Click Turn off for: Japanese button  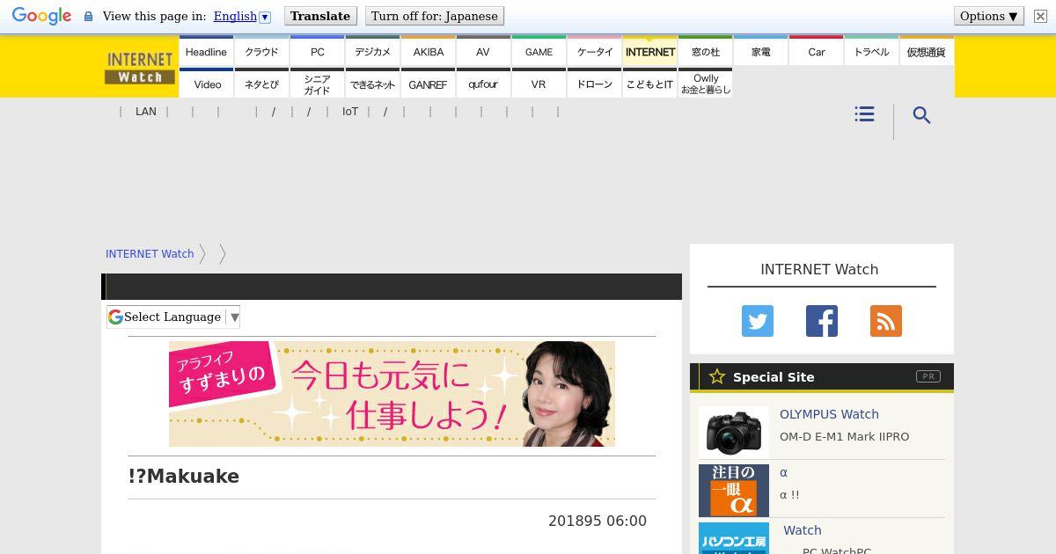coord(434,16)
